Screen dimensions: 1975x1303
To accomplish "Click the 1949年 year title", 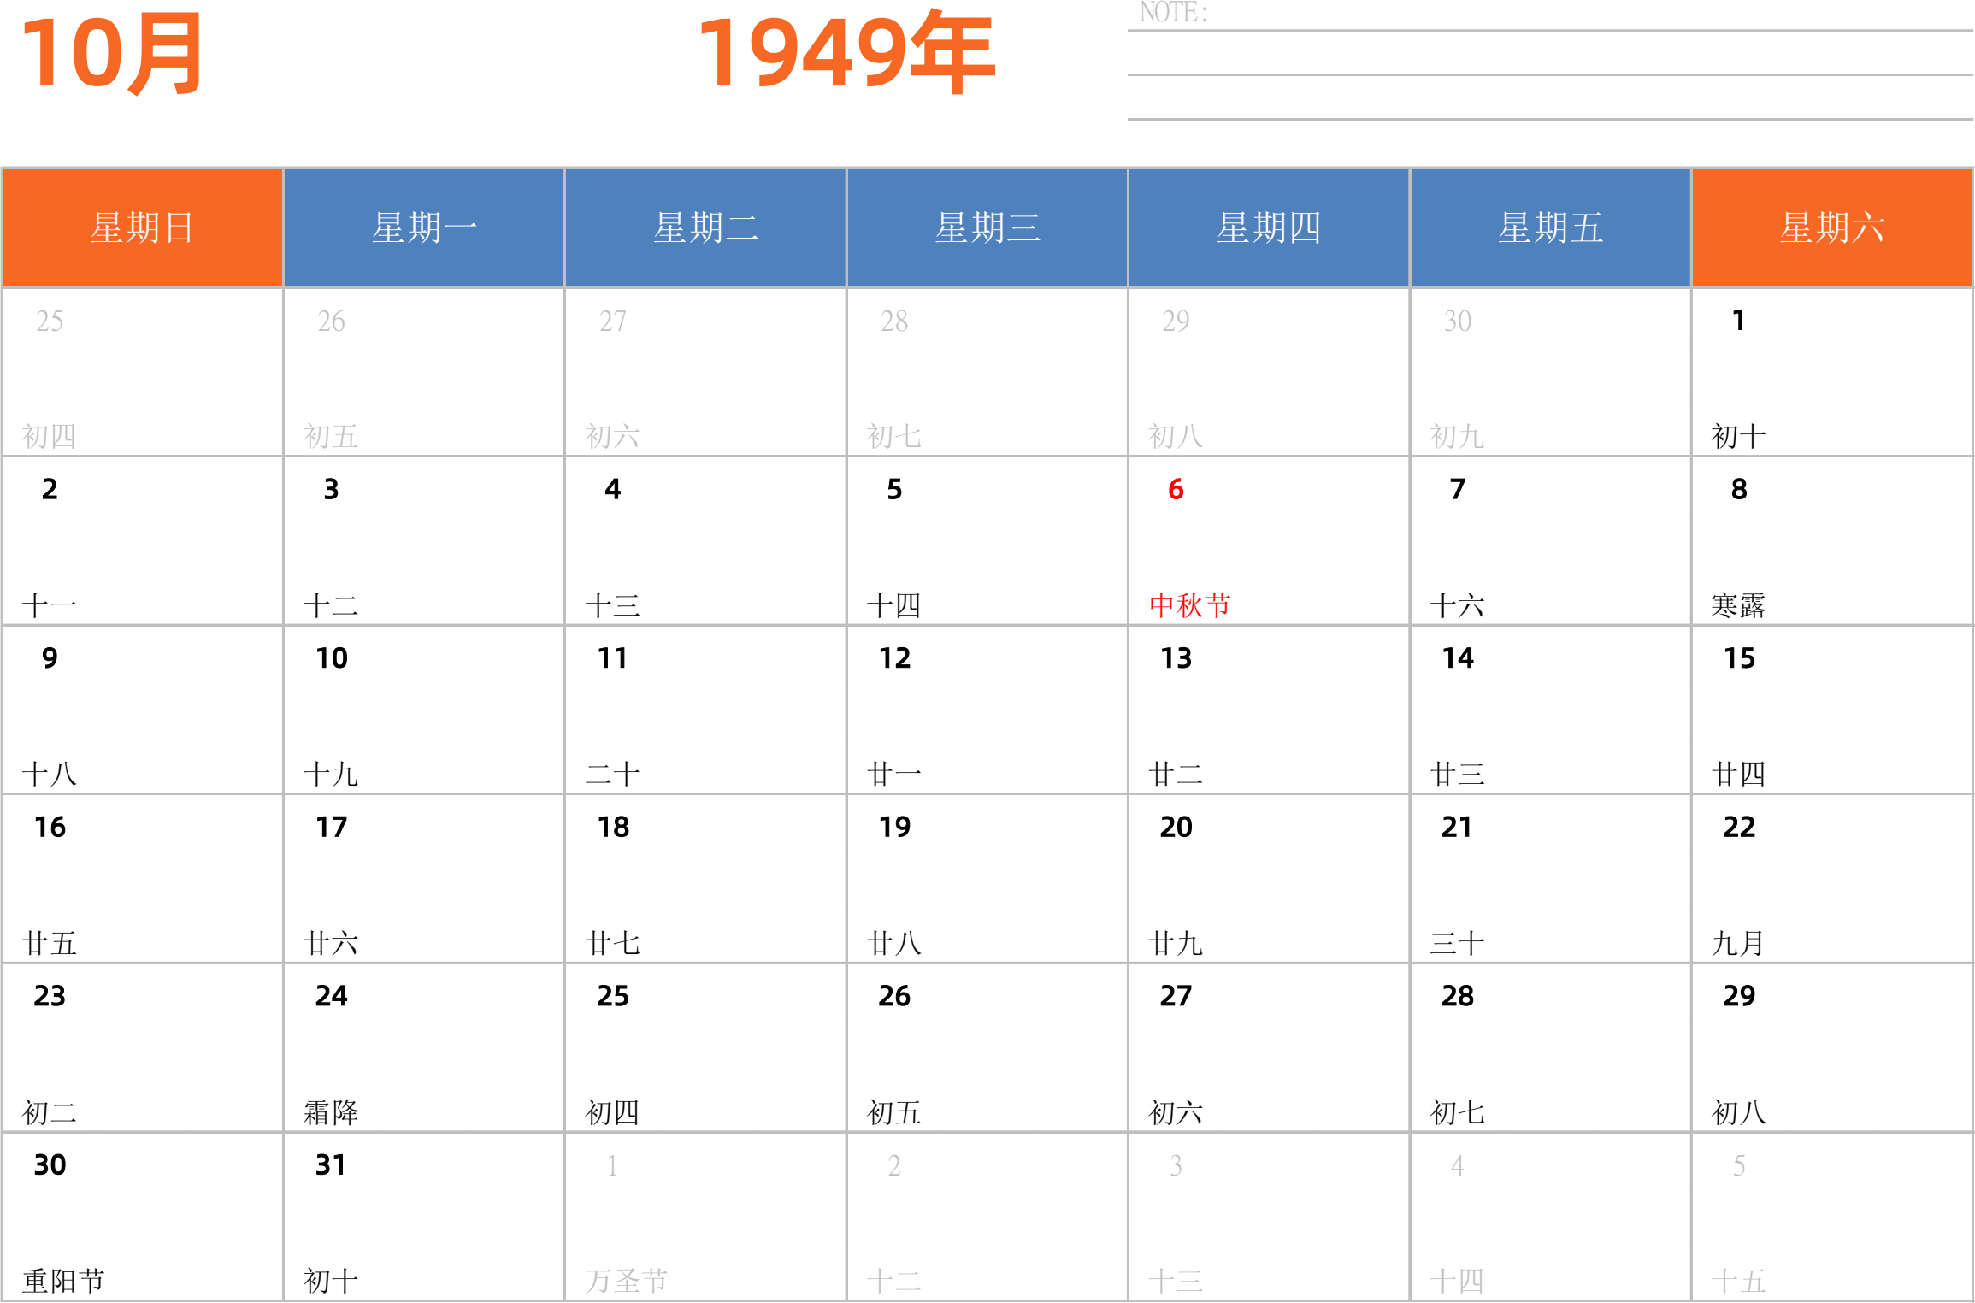I will click(846, 53).
